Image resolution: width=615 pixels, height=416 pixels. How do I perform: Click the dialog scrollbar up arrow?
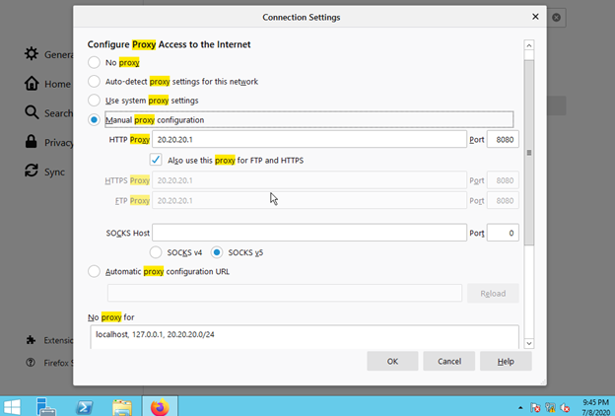[528, 45]
